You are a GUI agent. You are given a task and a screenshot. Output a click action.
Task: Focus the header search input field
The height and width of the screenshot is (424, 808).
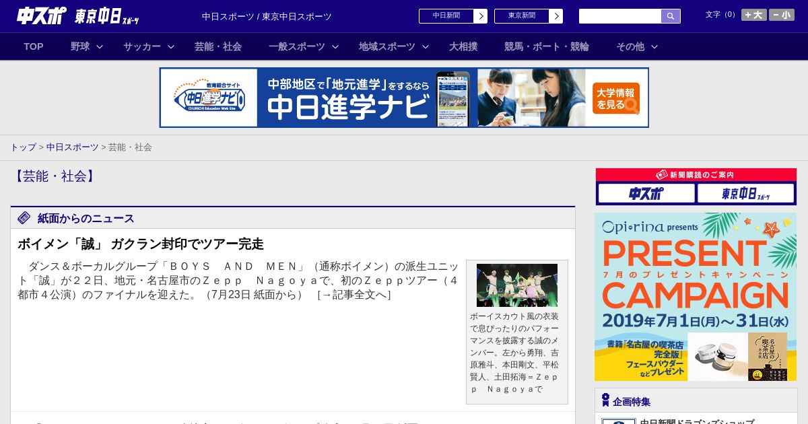pos(620,16)
